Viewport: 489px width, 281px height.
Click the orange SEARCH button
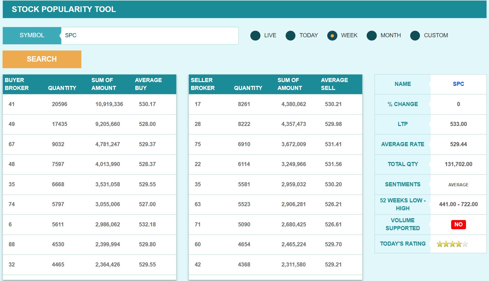pyautogui.click(x=42, y=59)
